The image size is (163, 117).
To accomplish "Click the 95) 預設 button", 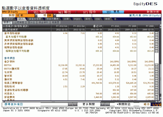I will tap(40, 12).
